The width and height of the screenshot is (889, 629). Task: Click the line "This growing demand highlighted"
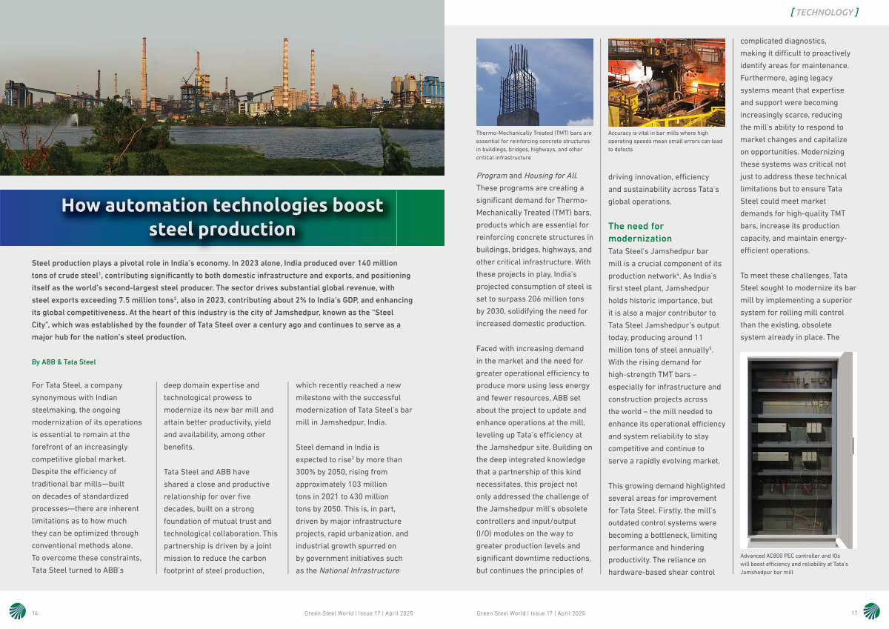[667, 486]
